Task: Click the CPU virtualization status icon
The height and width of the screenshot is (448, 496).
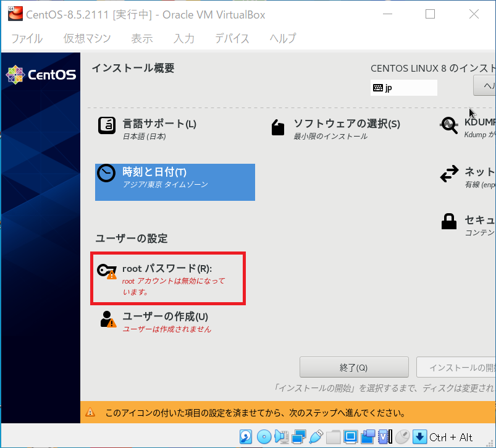Action: [x=385, y=437]
